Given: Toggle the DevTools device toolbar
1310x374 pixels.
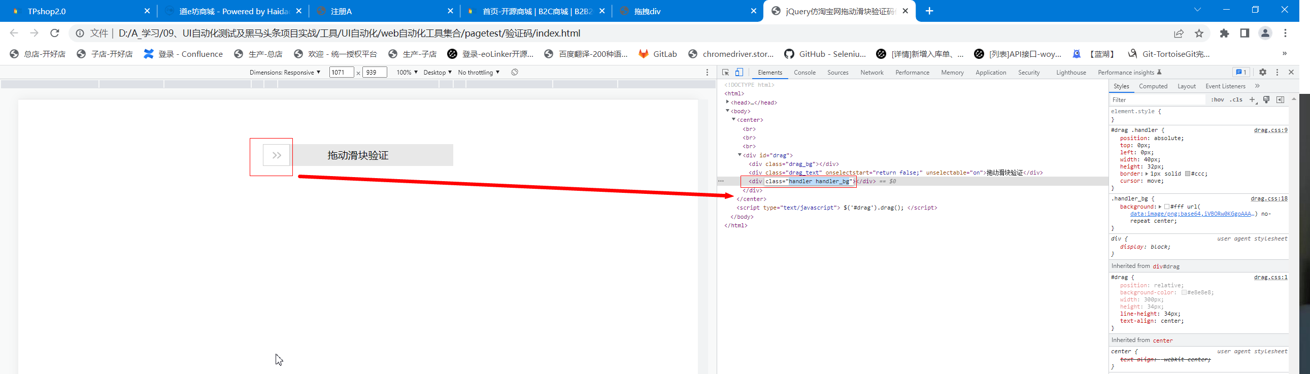Looking at the screenshot, I should (x=739, y=72).
